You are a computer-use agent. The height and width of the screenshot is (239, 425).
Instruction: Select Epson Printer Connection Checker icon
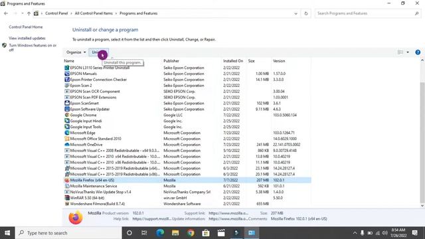[67, 80]
